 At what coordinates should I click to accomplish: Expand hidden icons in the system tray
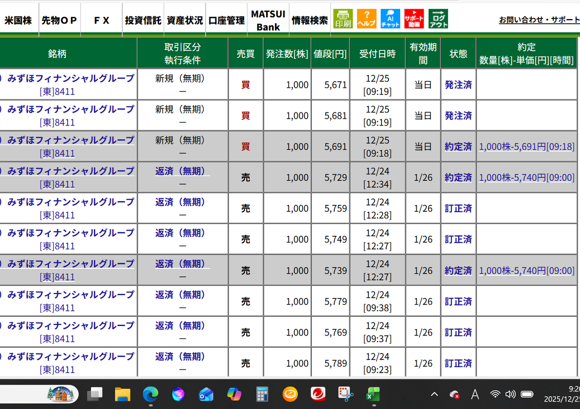pyautogui.click(x=434, y=394)
